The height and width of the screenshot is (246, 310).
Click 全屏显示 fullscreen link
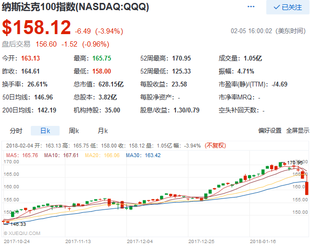pyautogui.click(x=298, y=131)
